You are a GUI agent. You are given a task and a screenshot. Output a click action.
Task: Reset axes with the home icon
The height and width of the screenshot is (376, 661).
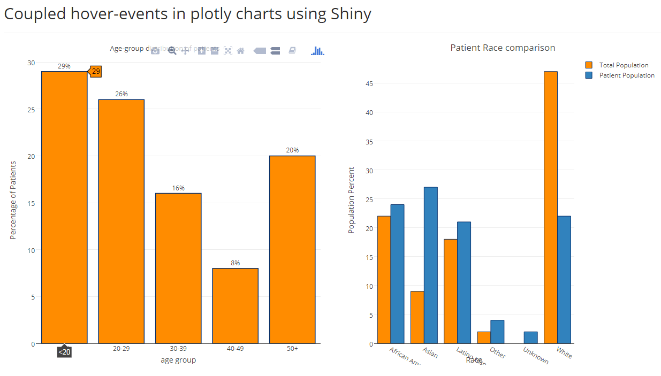coord(241,50)
